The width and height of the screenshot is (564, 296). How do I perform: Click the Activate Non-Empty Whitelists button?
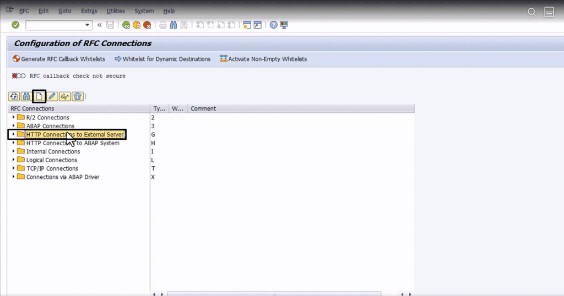click(263, 59)
